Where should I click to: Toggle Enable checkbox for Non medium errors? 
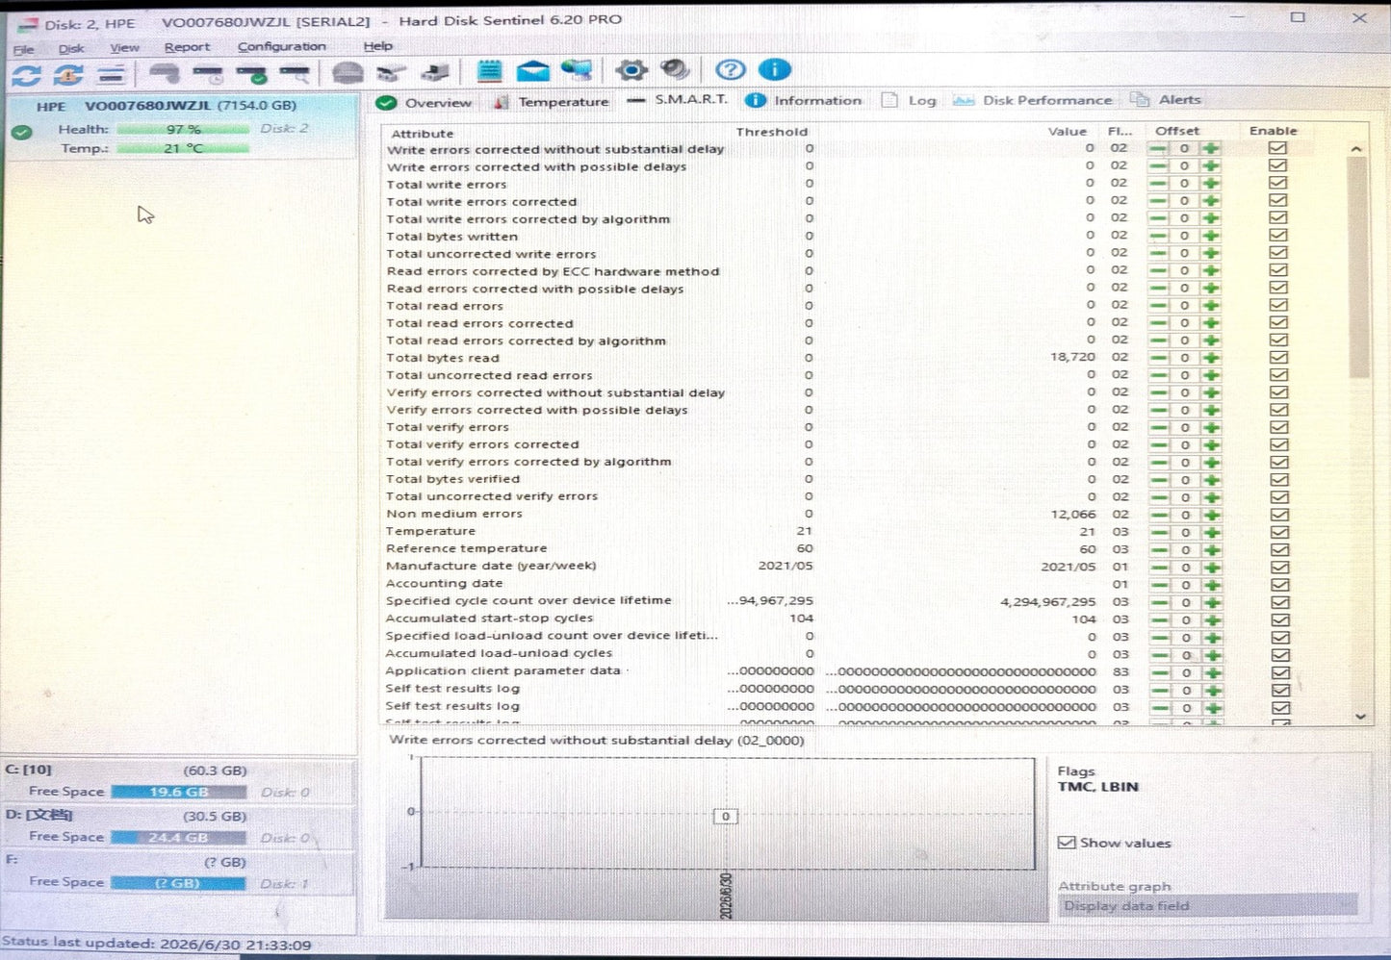(x=1280, y=515)
